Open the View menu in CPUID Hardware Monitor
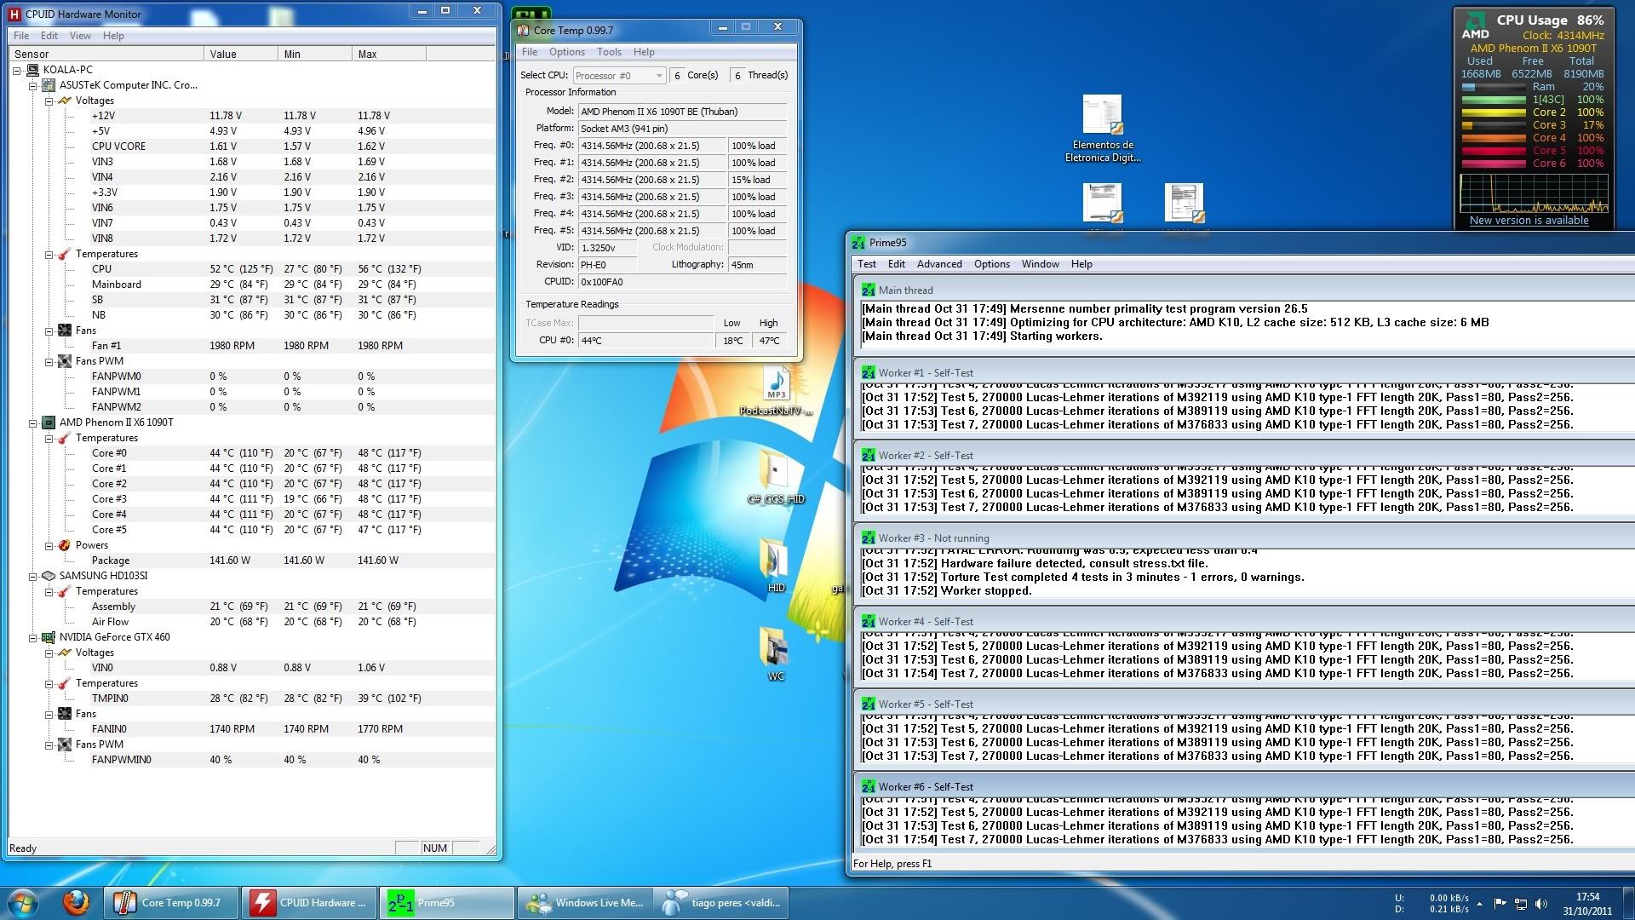1635x920 pixels. click(x=80, y=36)
